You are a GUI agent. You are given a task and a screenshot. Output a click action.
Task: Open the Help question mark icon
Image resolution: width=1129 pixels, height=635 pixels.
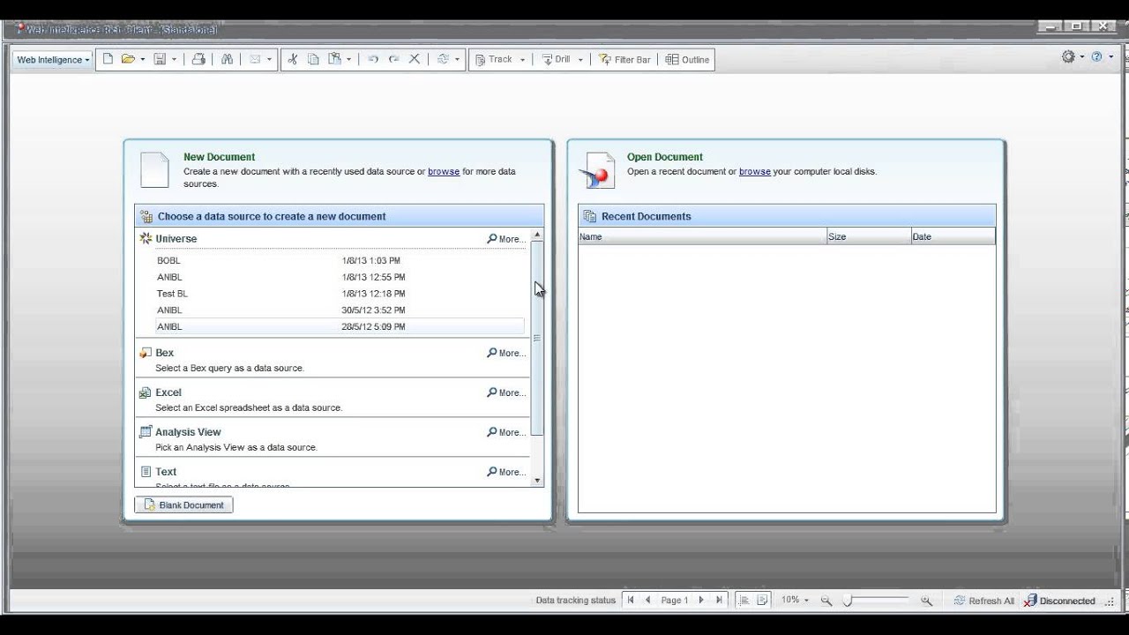pos(1096,56)
